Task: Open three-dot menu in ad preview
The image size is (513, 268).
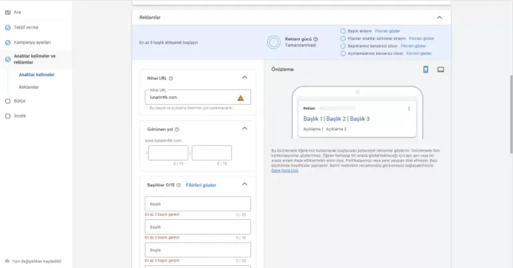Action: [409, 109]
